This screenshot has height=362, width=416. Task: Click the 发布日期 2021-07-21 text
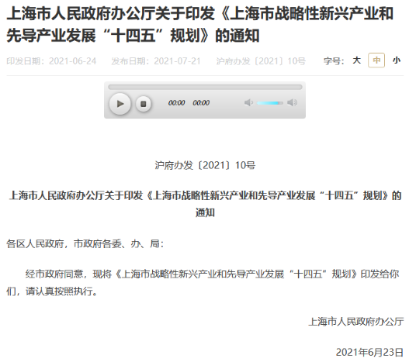(156, 61)
